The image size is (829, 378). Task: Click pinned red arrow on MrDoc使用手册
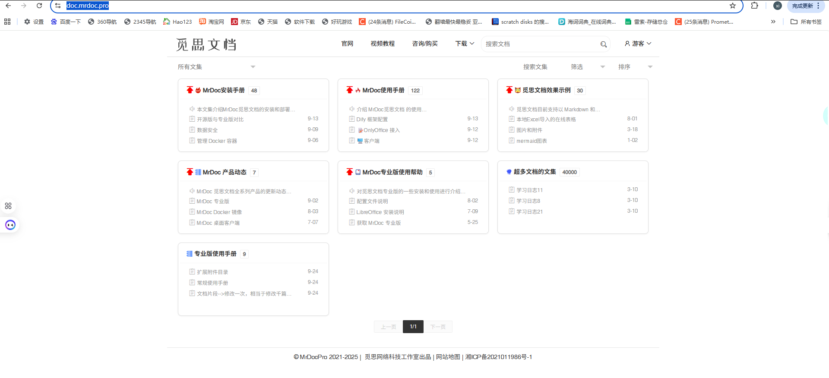[x=350, y=90]
